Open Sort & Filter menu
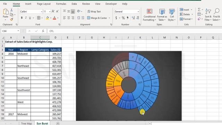 point(208,15)
